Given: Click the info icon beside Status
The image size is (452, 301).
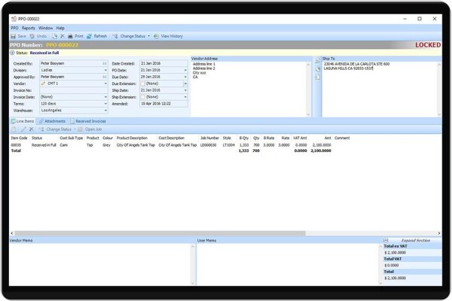Looking at the screenshot, I should [x=12, y=53].
